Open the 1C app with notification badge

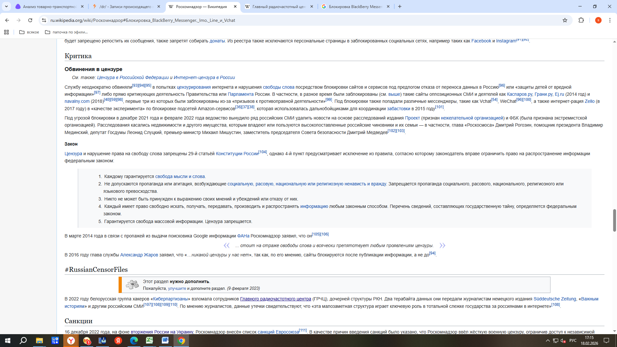(x=86, y=341)
